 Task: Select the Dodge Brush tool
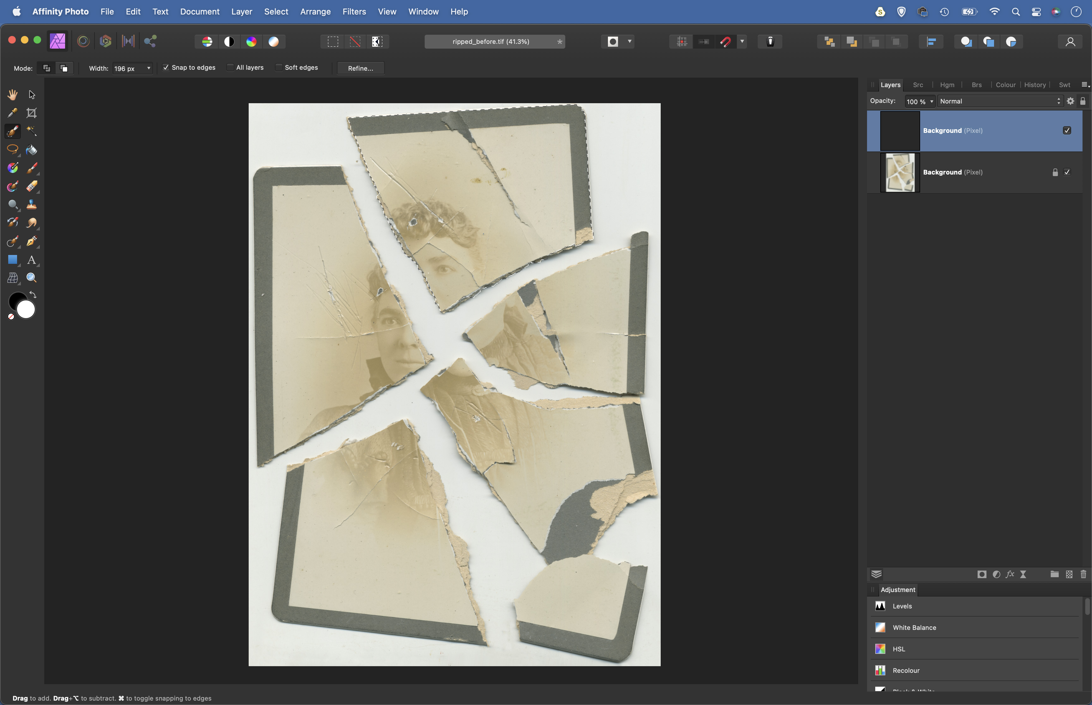point(12,204)
